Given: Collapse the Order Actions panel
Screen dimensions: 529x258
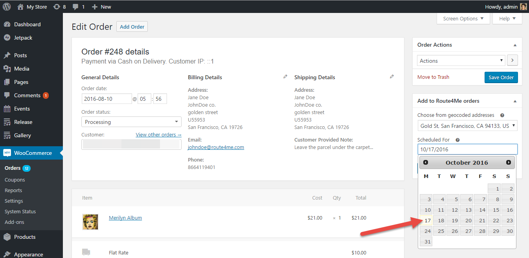Looking at the screenshot, I should tap(515, 45).
